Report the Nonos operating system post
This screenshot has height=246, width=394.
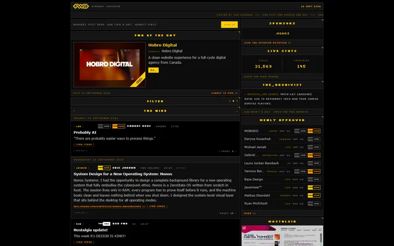[x=80, y=213]
